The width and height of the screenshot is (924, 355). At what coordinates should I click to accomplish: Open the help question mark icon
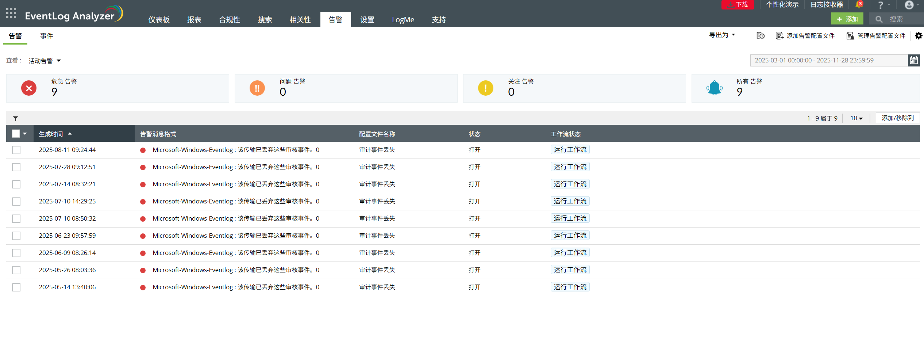tap(881, 5)
